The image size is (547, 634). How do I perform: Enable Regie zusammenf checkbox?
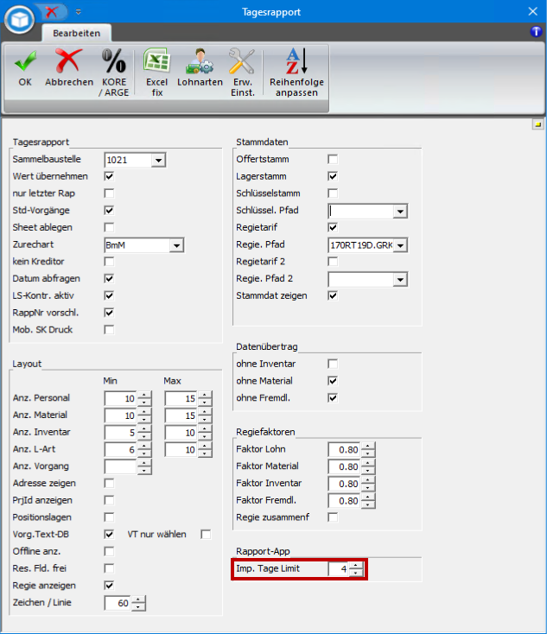333,517
